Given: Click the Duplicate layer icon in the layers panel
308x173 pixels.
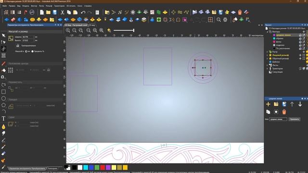Looking at the screenshot, I should pyautogui.click(x=268, y=112).
